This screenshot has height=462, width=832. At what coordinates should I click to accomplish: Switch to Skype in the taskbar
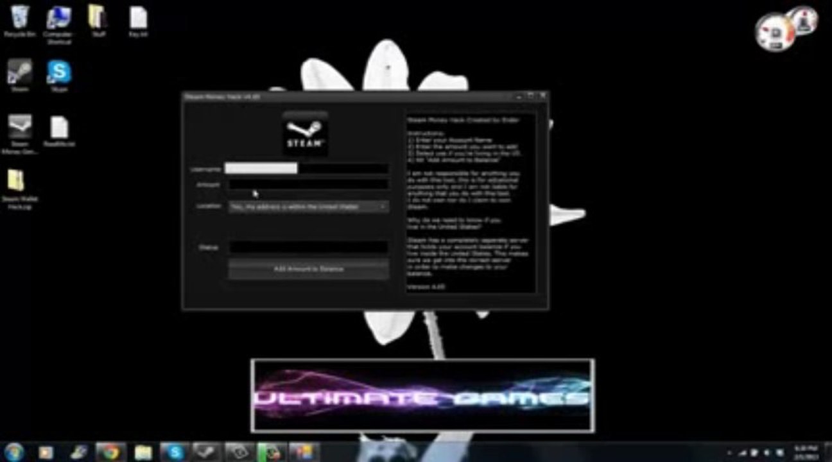[x=174, y=452]
